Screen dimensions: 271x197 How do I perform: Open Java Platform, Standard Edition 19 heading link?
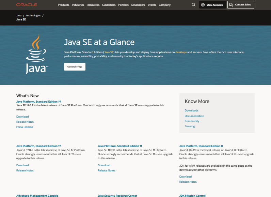pyautogui.click(x=38, y=102)
